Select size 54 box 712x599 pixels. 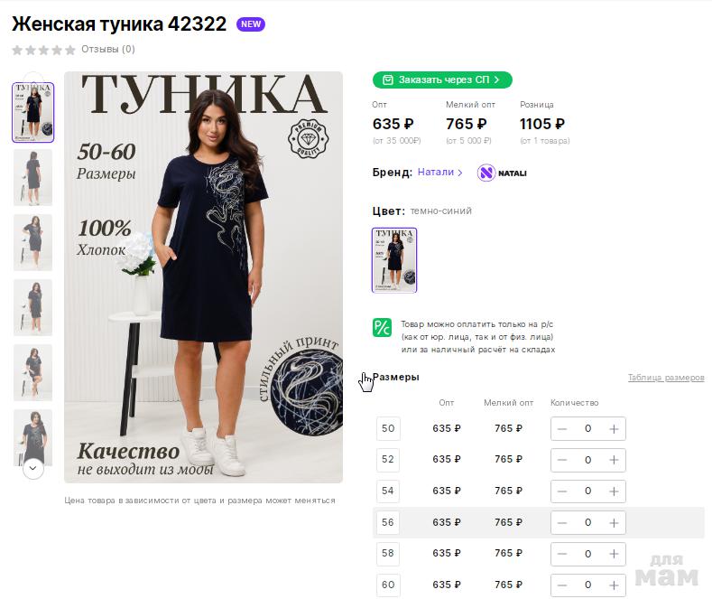(x=388, y=491)
